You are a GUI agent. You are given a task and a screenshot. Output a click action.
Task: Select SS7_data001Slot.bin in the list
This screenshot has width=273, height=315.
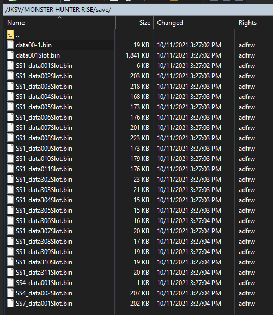44,304
